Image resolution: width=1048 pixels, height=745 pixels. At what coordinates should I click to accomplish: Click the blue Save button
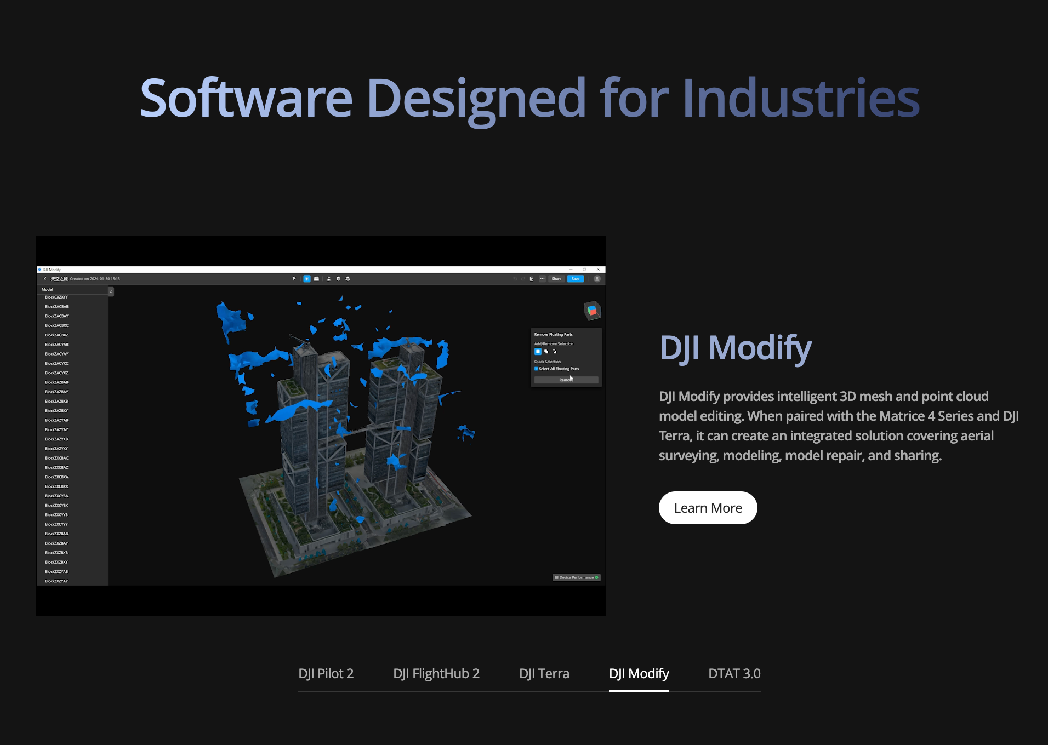[x=576, y=279]
